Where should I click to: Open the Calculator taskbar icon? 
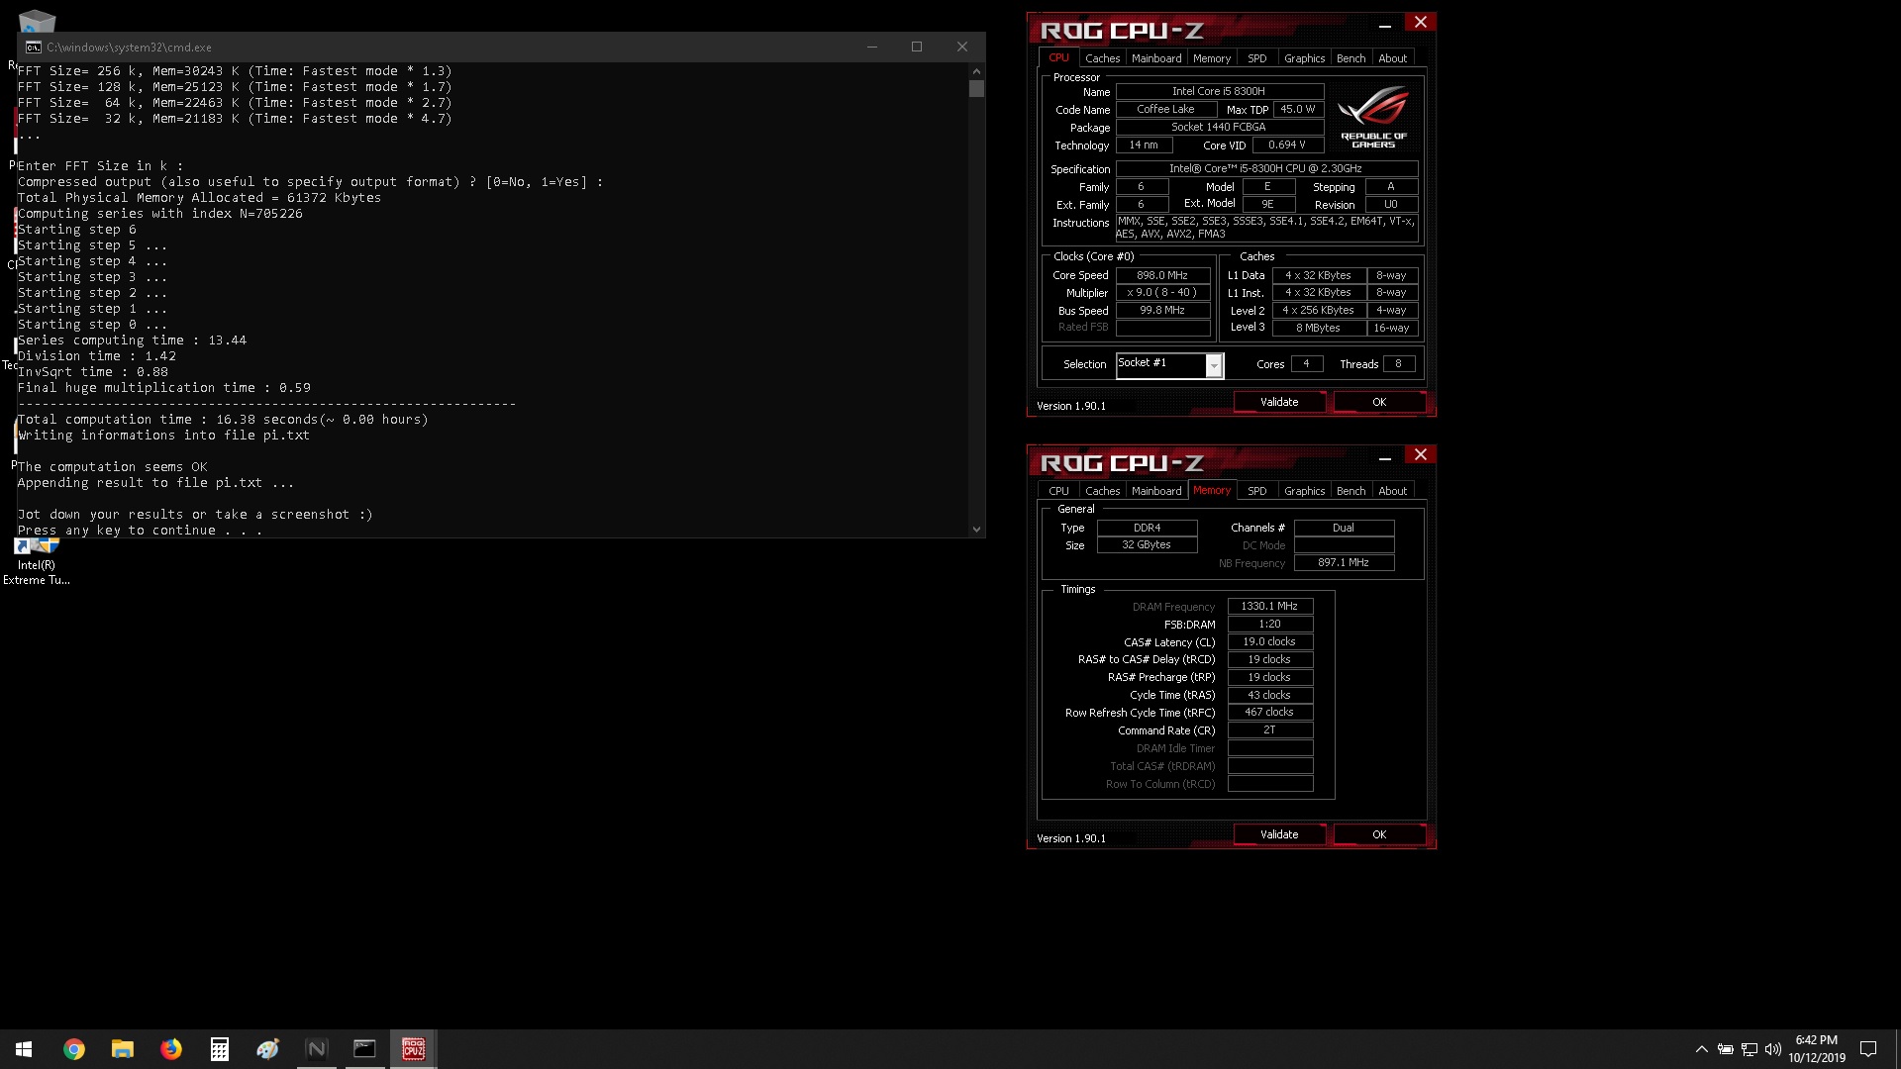pos(220,1049)
